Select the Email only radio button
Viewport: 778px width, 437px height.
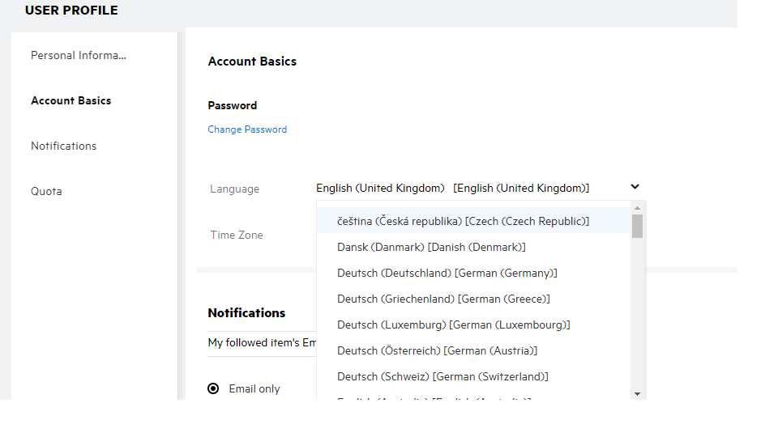pyautogui.click(x=213, y=388)
